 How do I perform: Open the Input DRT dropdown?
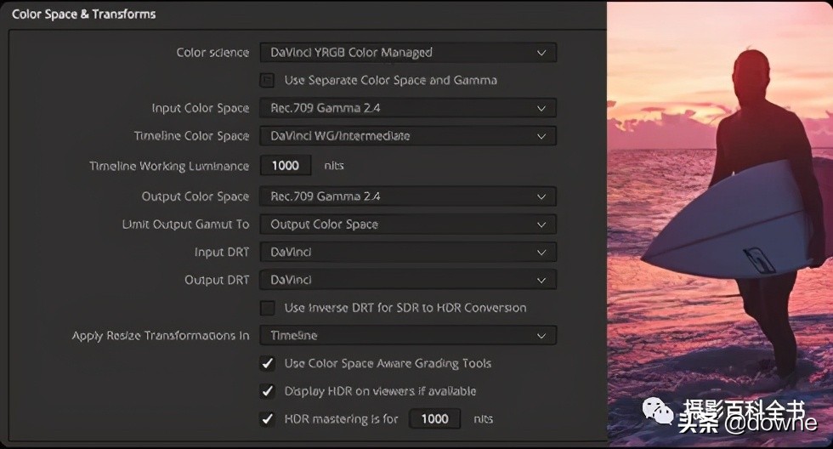407,253
